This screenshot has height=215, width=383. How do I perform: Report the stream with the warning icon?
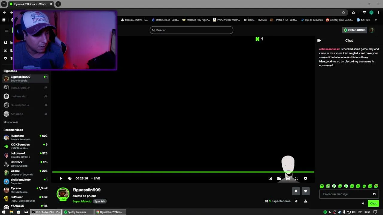click(x=306, y=201)
